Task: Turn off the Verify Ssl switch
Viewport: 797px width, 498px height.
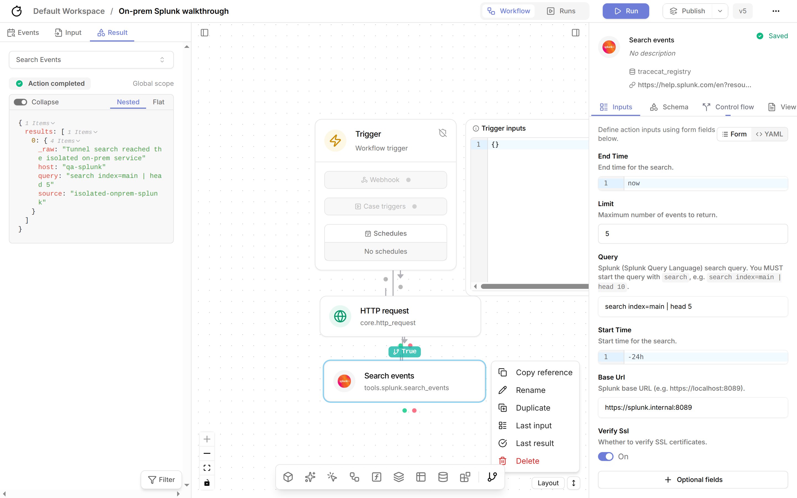Action: (x=605, y=456)
